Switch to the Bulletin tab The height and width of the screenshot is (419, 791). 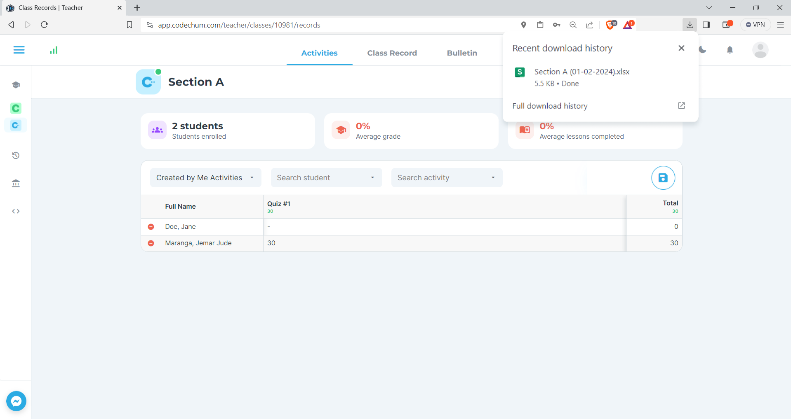tap(461, 53)
